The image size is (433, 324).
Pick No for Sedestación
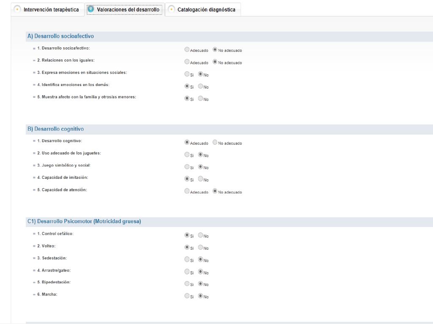200,259
